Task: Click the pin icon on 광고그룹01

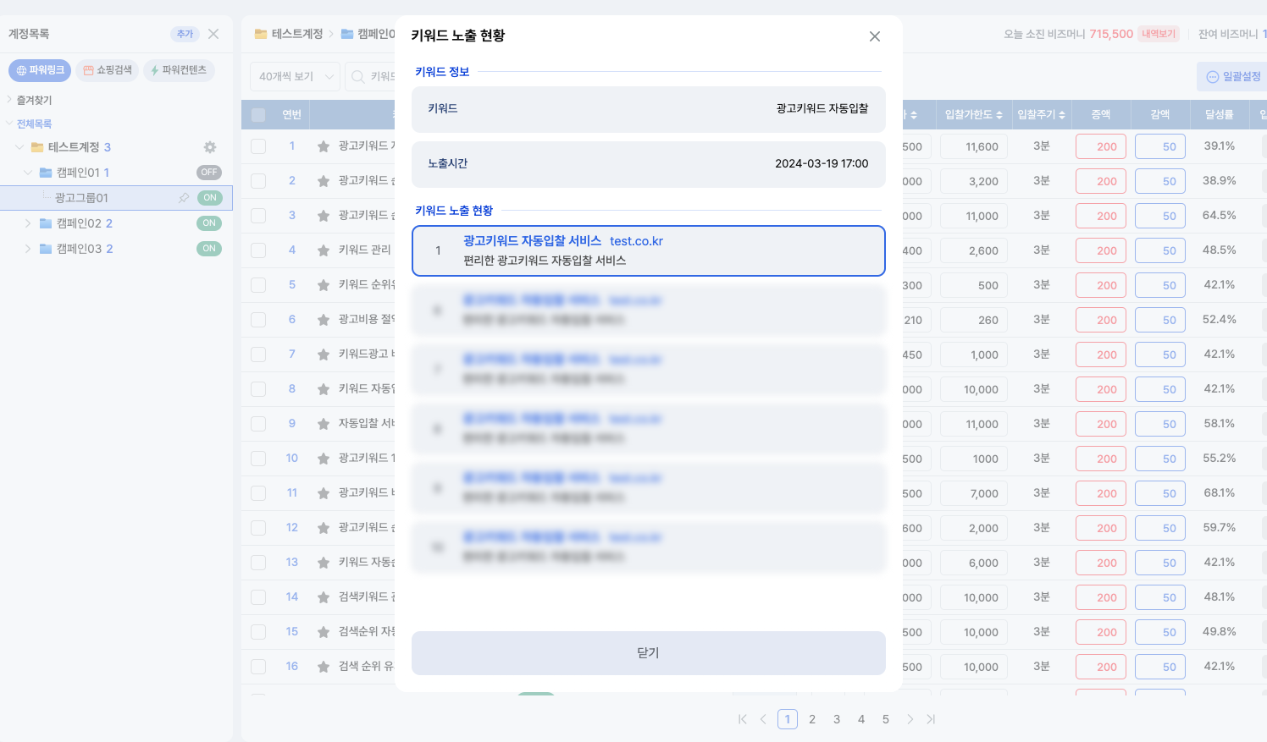Action: 184,198
